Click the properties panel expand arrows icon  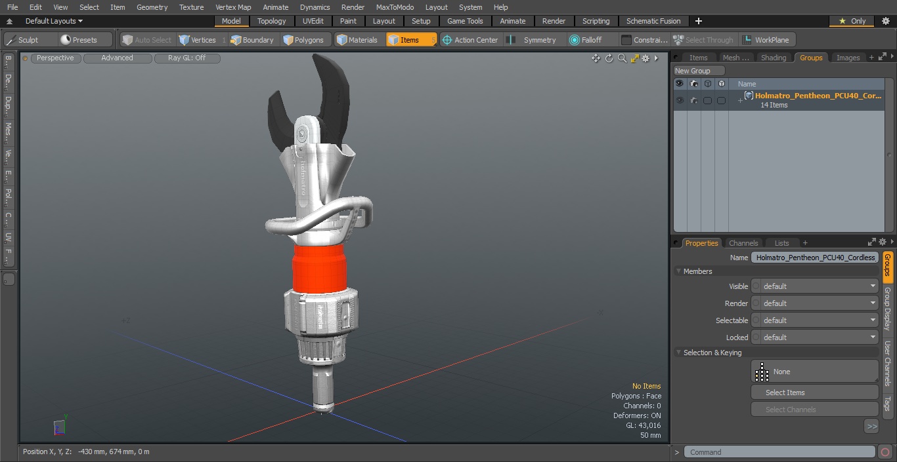click(872, 242)
